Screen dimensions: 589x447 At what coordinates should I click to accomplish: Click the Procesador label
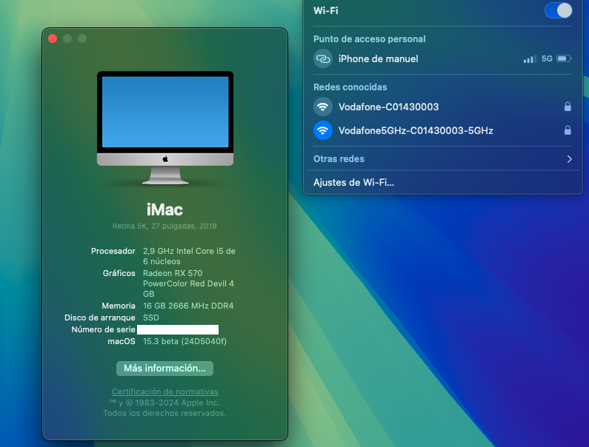[x=113, y=251]
